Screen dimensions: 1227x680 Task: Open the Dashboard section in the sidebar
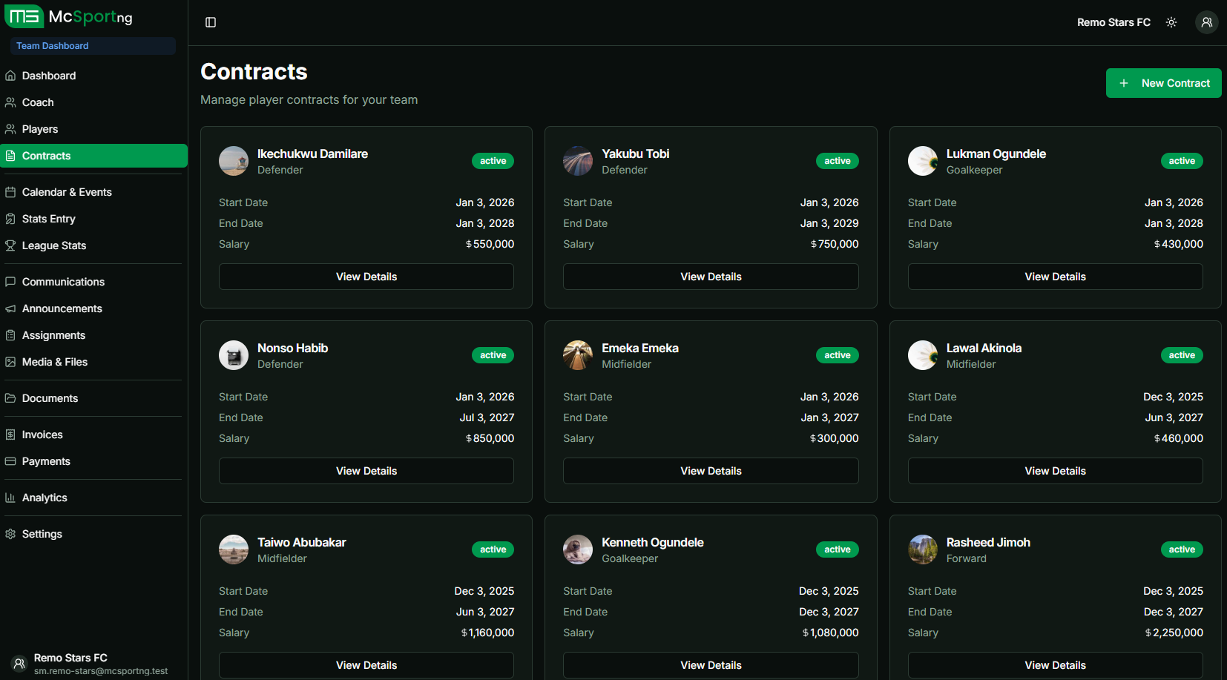[x=49, y=75]
